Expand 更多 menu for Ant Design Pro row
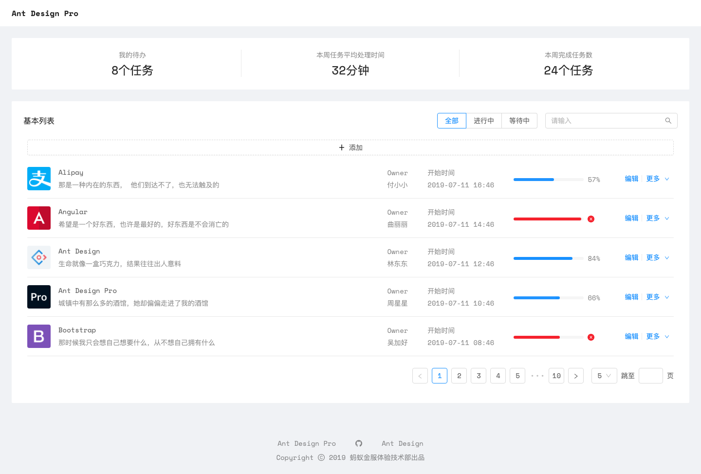 (658, 297)
